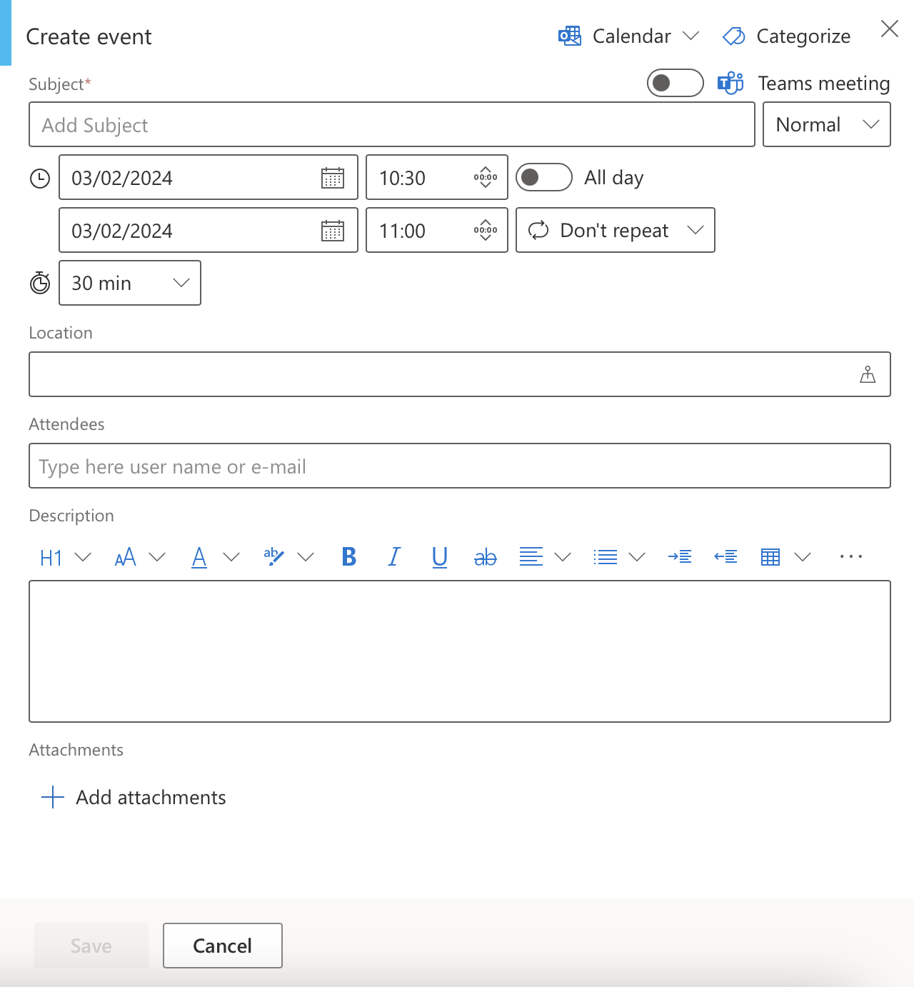Open the Normal importance dropdown
Viewport: 914px width, 987px height.
(x=826, y=124)
